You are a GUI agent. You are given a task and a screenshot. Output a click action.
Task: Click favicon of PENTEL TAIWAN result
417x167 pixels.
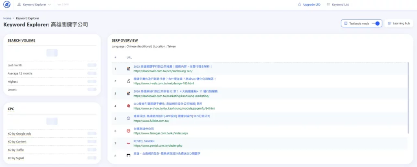[128, 143]
